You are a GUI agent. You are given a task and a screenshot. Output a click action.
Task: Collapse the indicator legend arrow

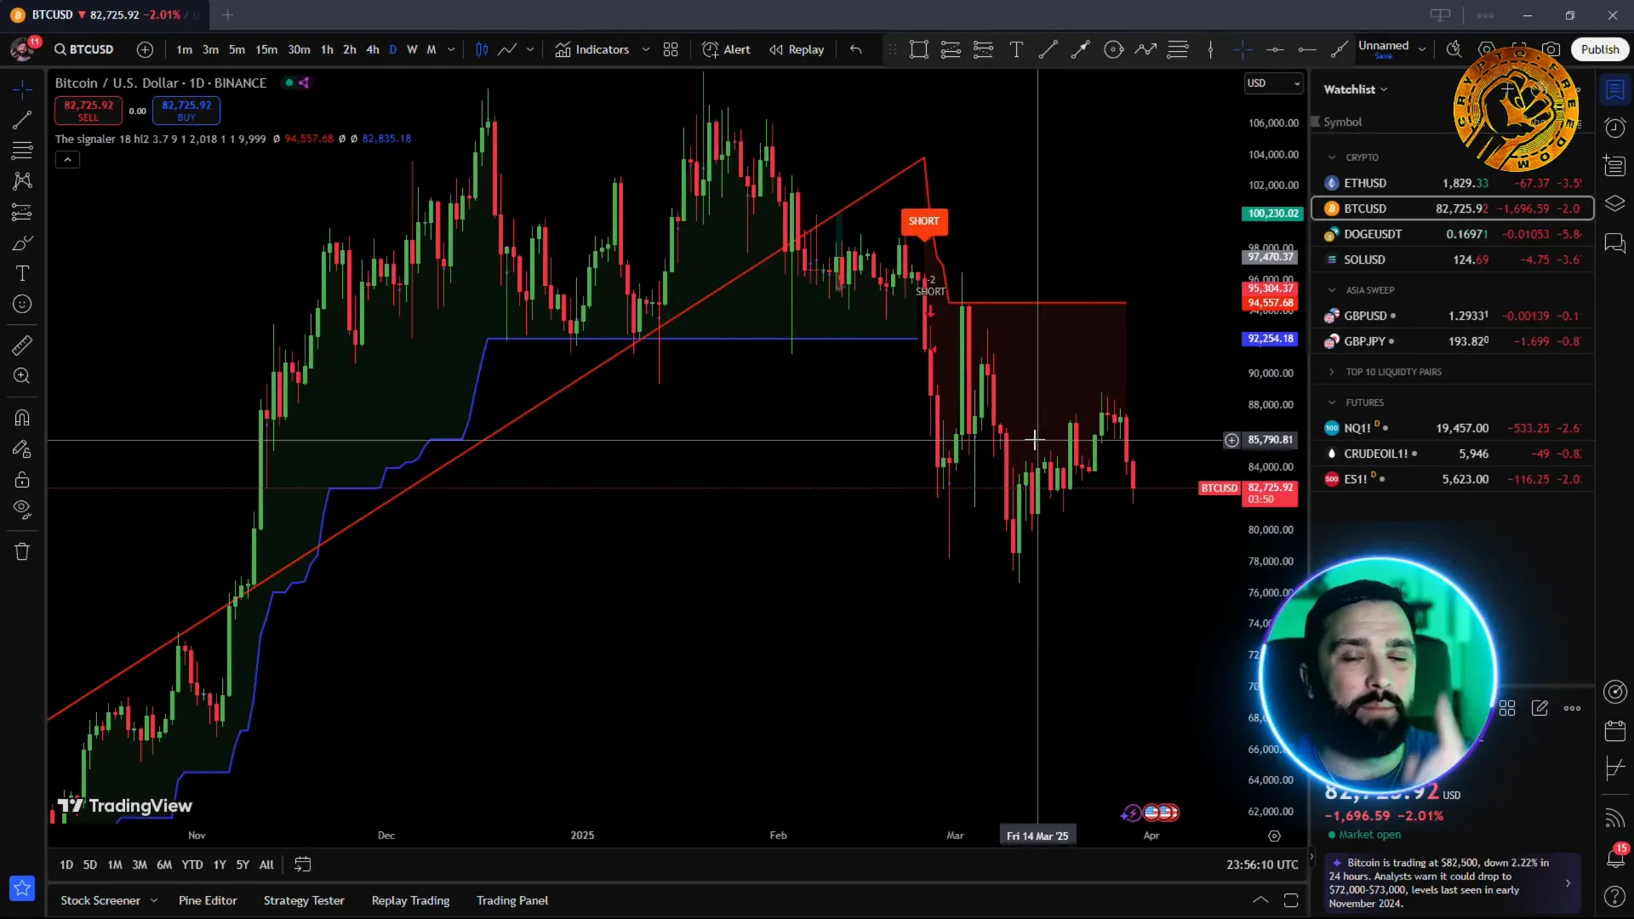(x=67, y=159)
